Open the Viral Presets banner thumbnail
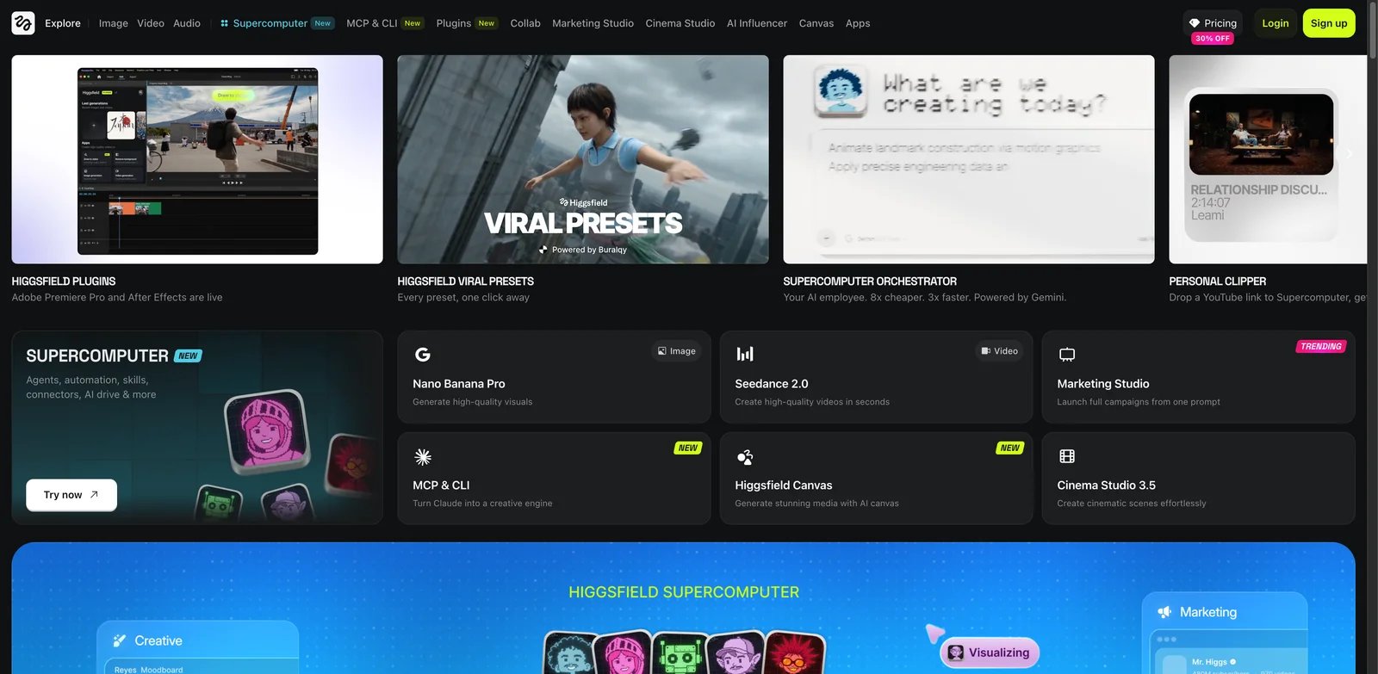The image size is (1378, 674). coord(583,159)
